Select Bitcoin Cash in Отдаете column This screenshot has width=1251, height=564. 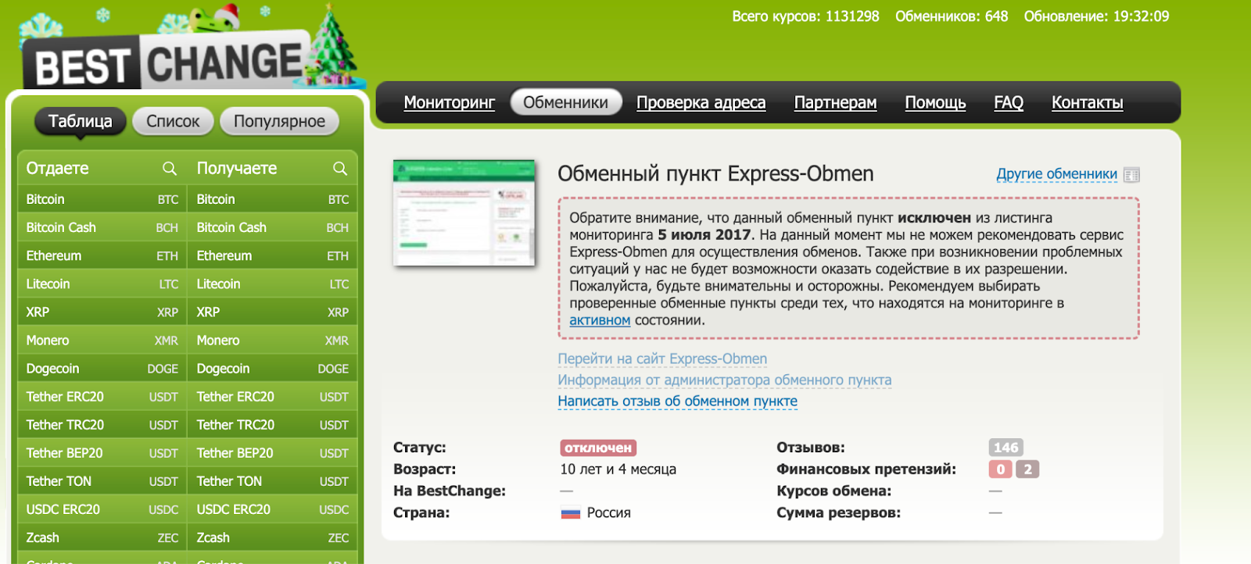pos(102,227)
